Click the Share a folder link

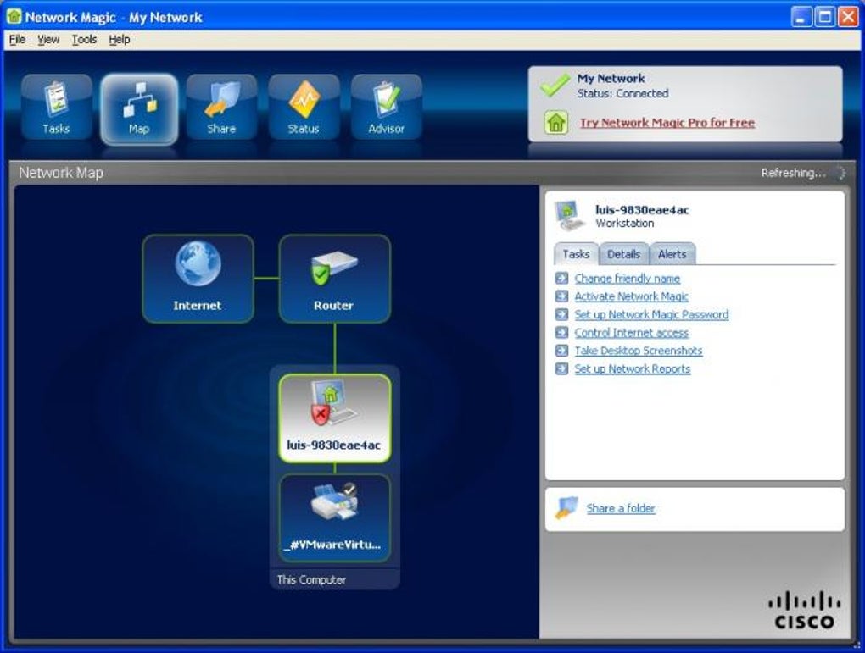pyautogui.click(x=621, y=508)
